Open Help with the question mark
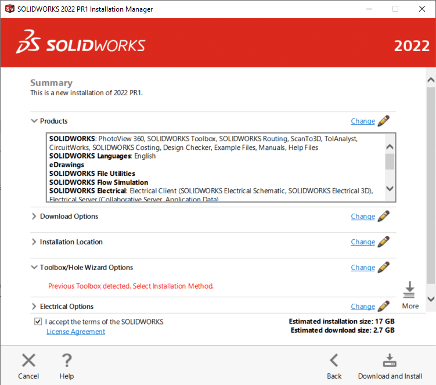Screen dimensions: 436x385 point(67,361)
